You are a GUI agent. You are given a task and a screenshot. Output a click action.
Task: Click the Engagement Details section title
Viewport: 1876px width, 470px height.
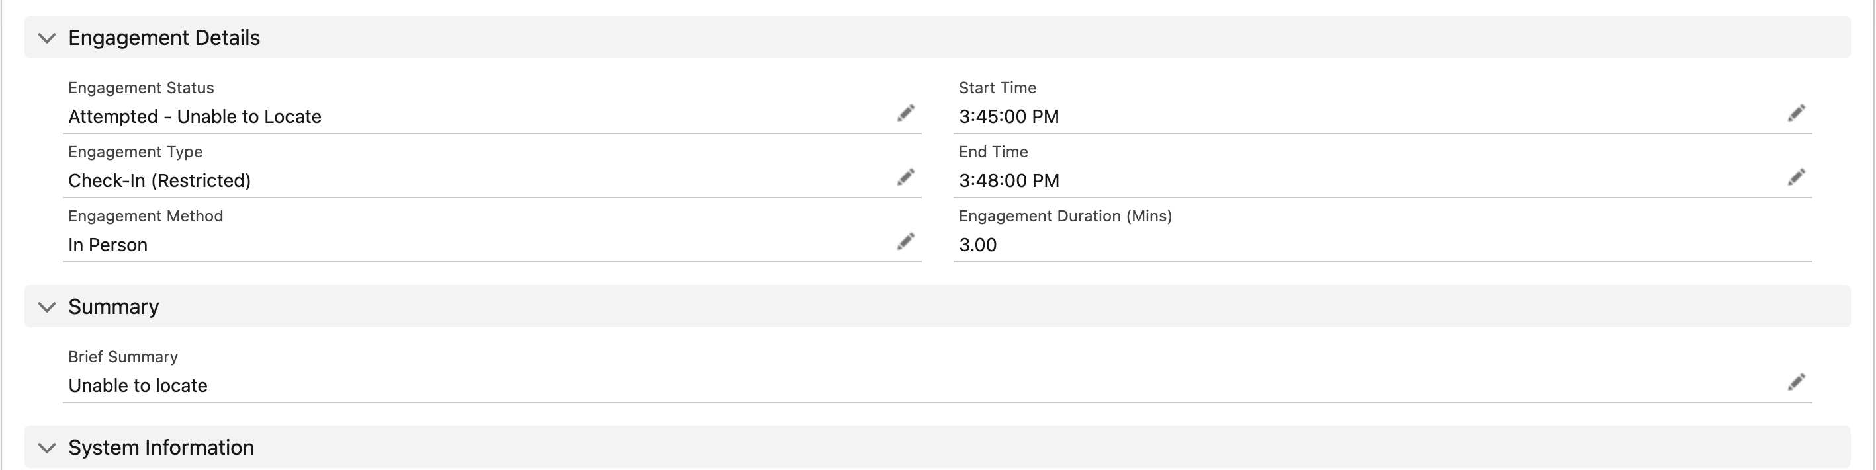tap(164, 38)
